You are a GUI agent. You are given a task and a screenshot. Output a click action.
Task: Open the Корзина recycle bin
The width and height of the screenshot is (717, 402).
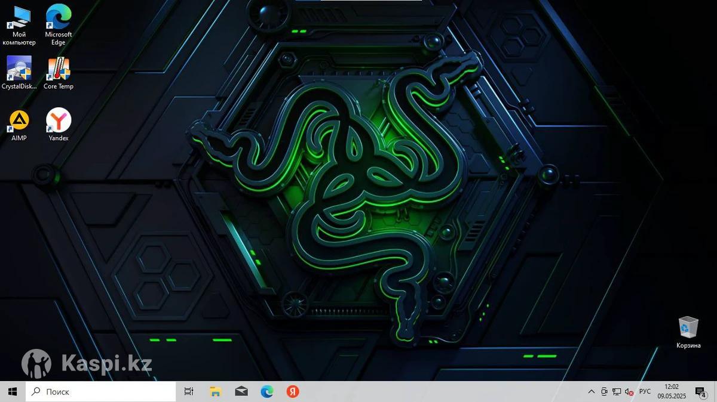[x=688, y=332]
